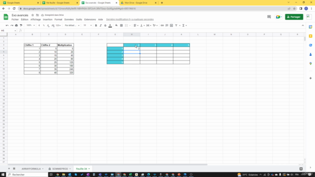Open Maps in the side panel
The width and height of the screenshot is (315, 177).
[x=311, y=63]
